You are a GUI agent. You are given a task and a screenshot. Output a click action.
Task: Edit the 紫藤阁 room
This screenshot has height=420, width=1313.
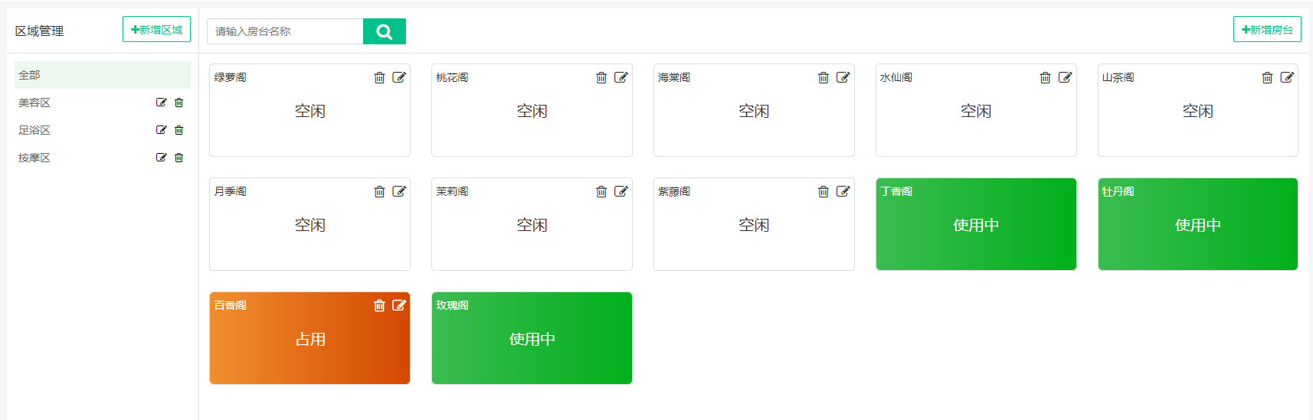[843, 191]
